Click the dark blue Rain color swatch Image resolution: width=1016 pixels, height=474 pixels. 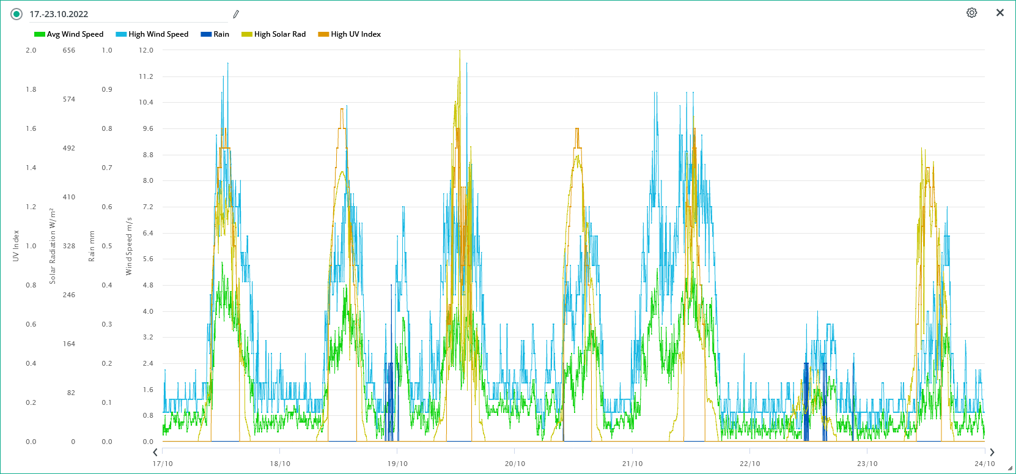point(206,34)
